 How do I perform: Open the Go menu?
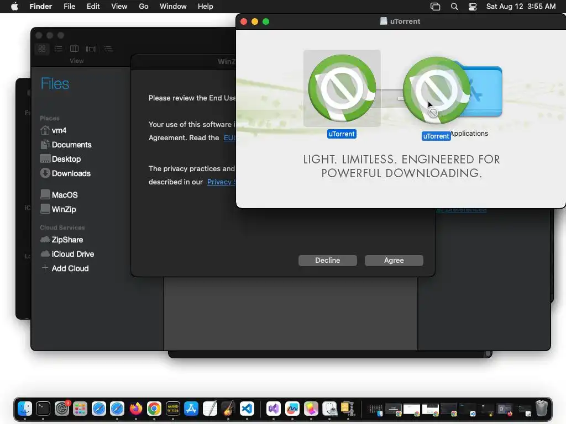click(144, 7)
